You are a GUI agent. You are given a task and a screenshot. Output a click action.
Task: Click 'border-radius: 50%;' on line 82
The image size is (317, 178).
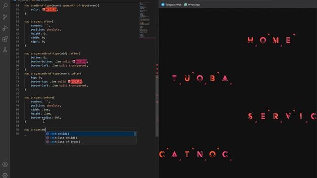46,118
